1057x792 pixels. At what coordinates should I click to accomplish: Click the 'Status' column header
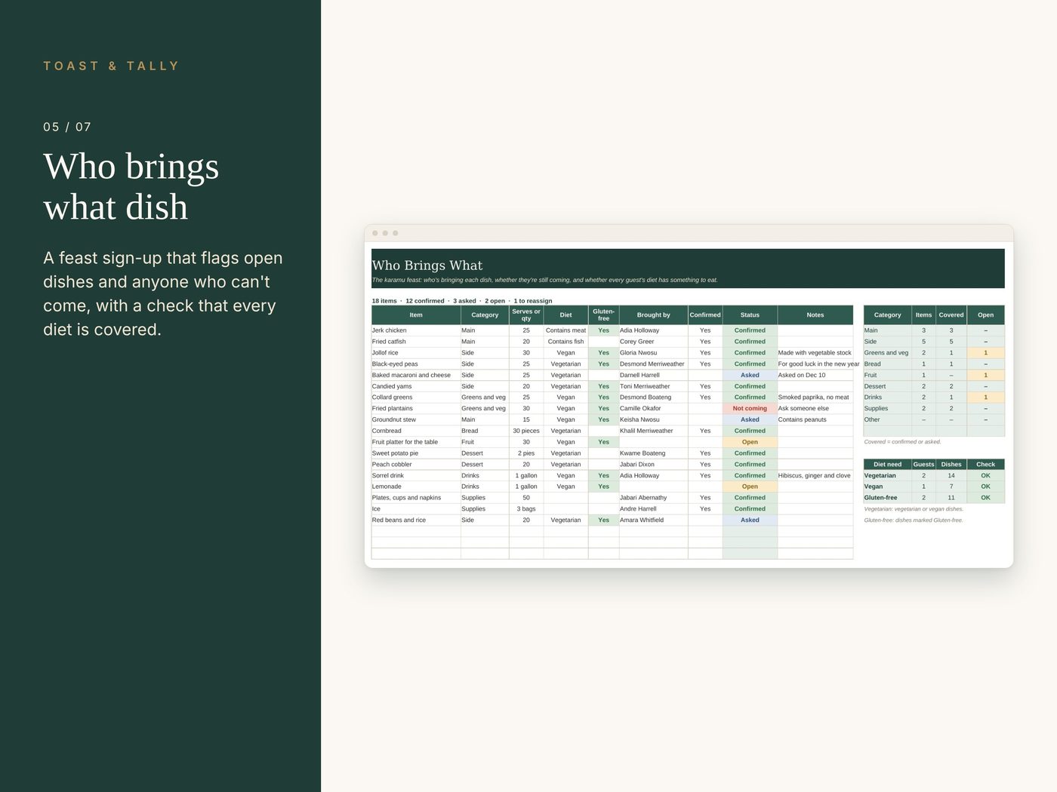[x=750, y=315]
